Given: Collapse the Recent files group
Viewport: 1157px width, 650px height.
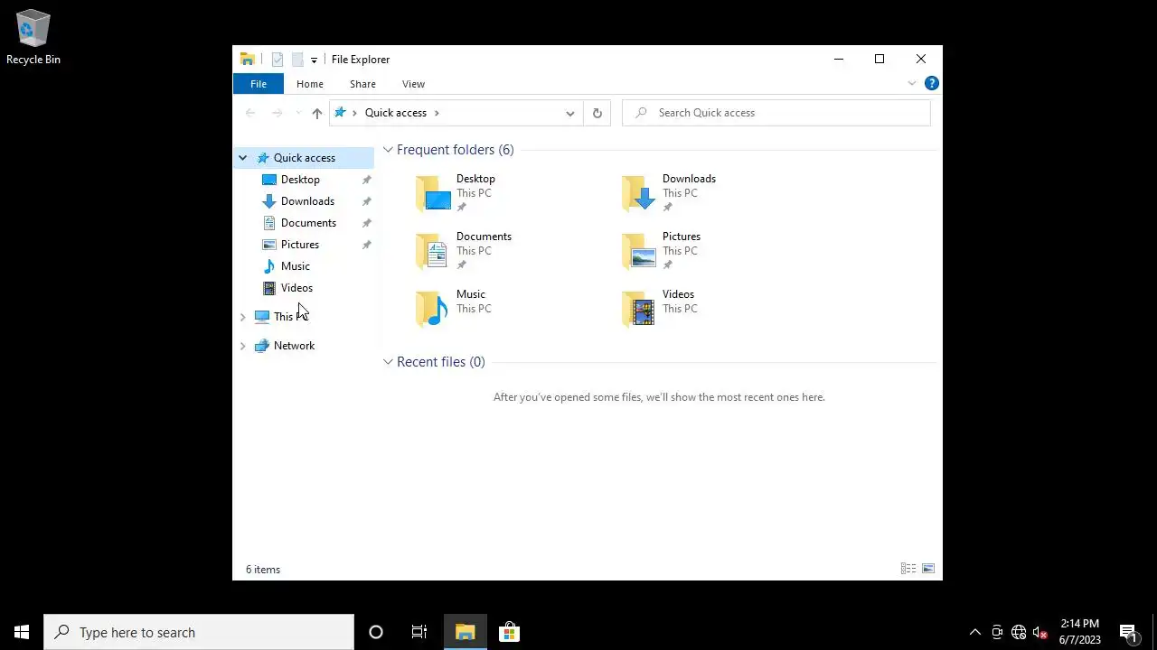Looking at the screenshot, I should [x=388, y=362].
